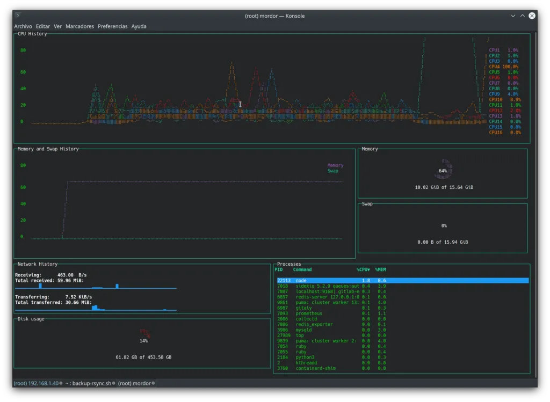Switch to the (root) 192.168.1.40 tab
Viewport: 550px width, 402px height.
[38, 383]
